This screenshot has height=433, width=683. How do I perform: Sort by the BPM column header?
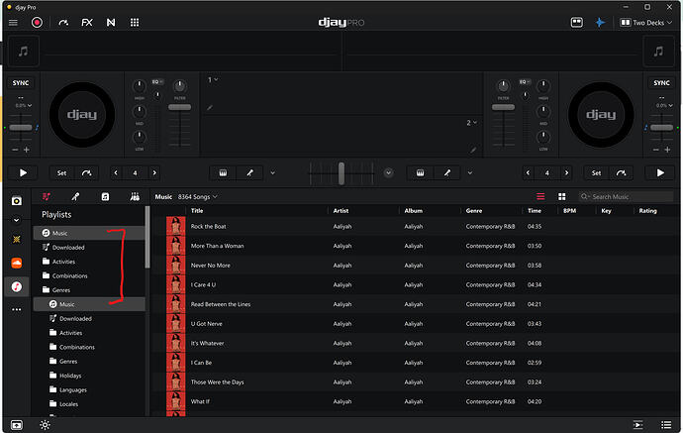point(569,211)
